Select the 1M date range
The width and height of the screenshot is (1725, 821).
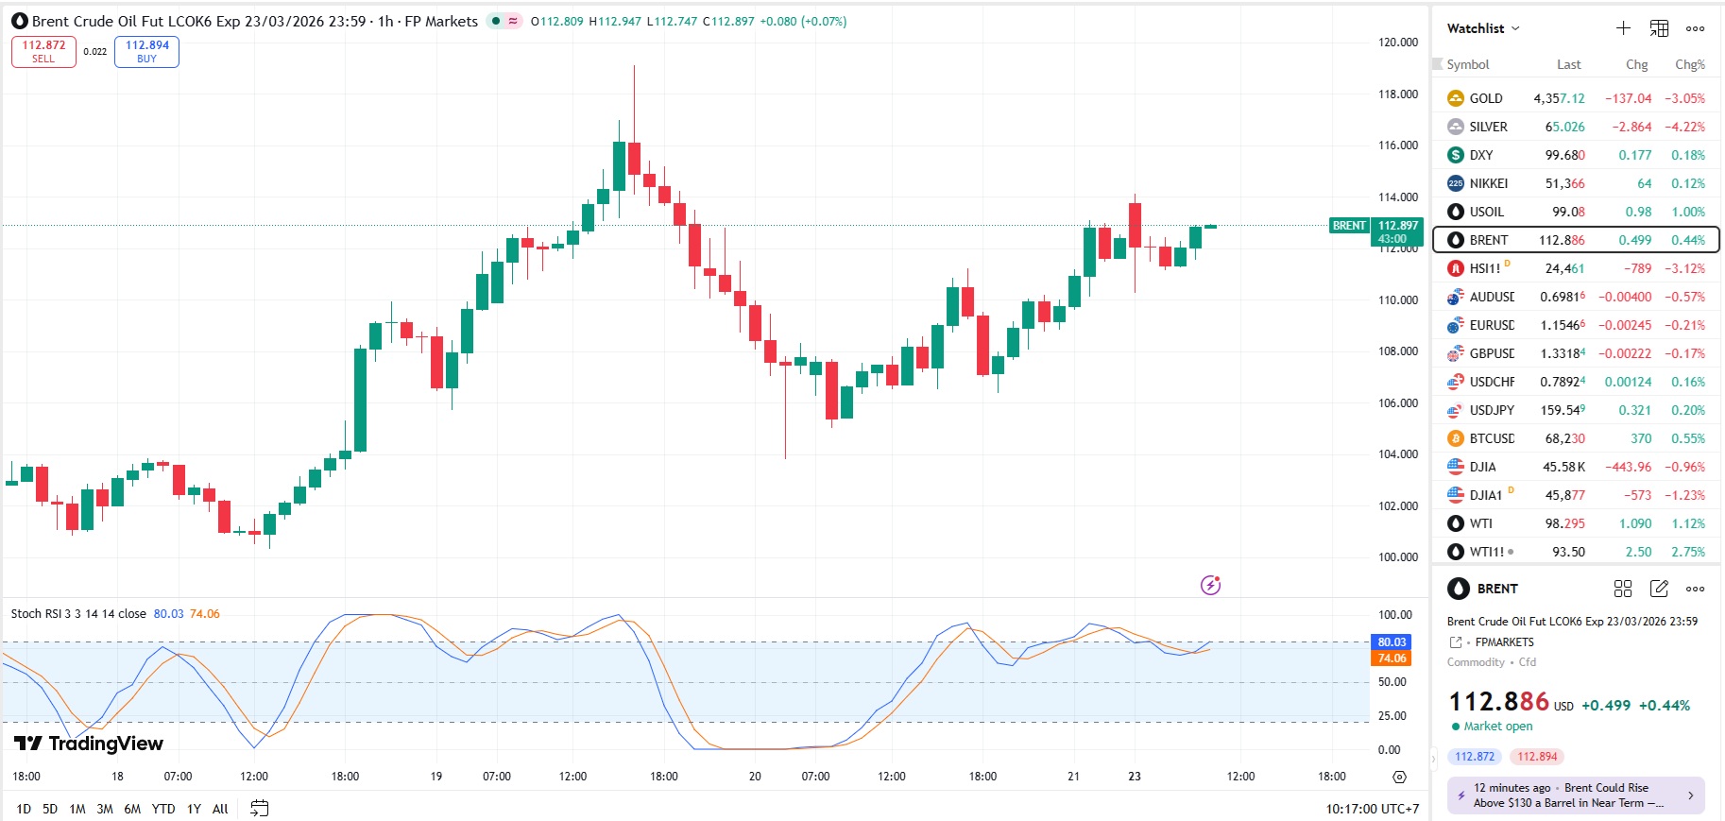(77, 809)
